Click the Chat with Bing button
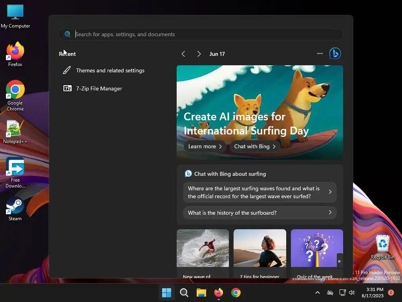 tap(255, 146)
